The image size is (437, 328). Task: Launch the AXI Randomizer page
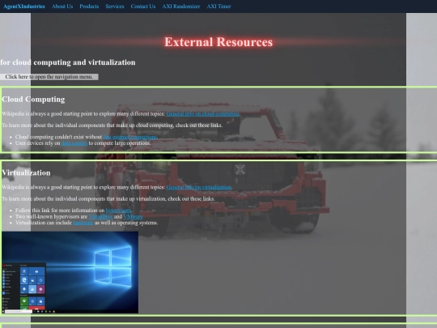point(181,6)
